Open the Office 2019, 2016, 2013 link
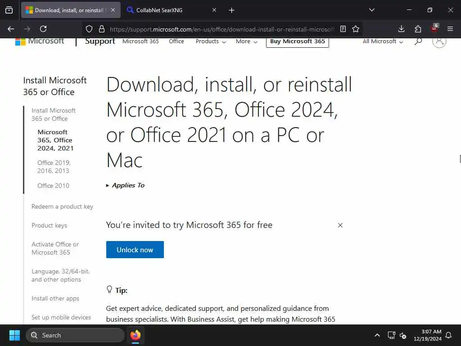The image size is (461, 346). 54,167
